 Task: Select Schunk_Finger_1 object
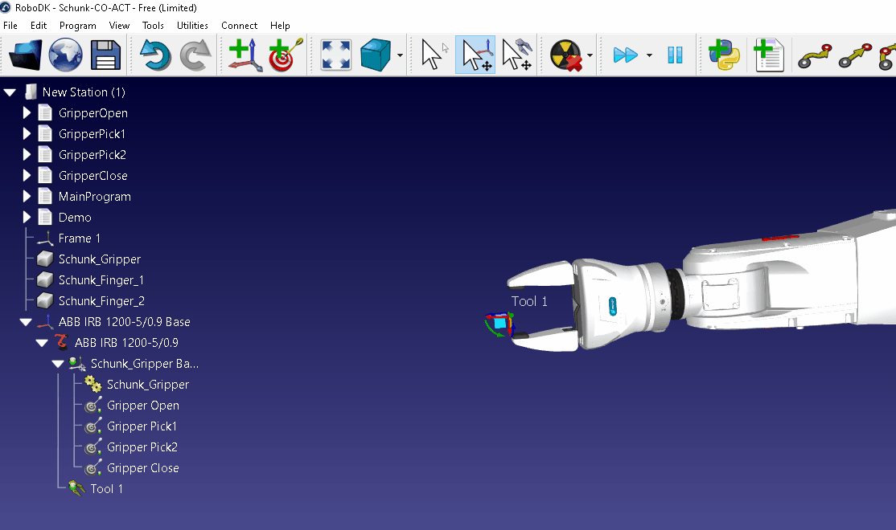(101, 280)
